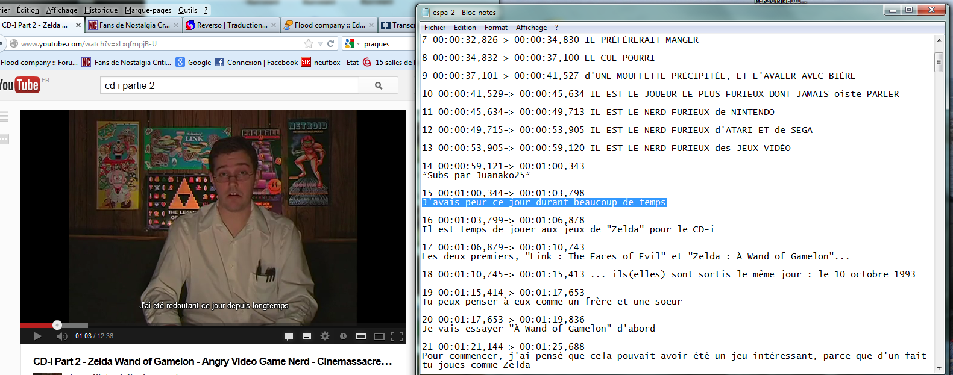Close the CD-I Part 2 - Zelda tab
This screenshot has height=375, width=953.
coord(78,25)
